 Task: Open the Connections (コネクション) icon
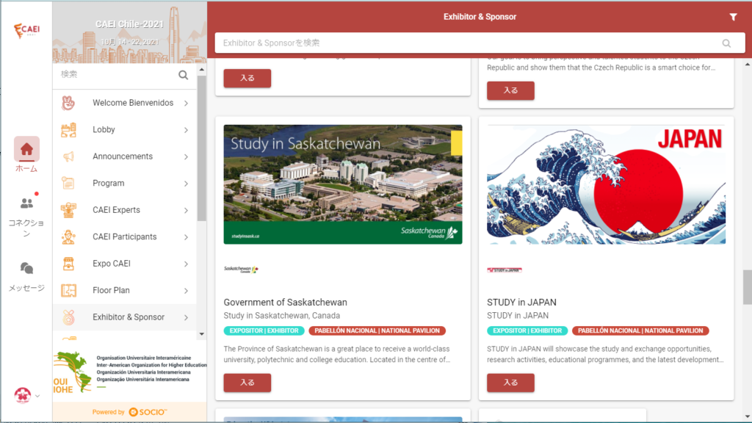click(26, 203)
